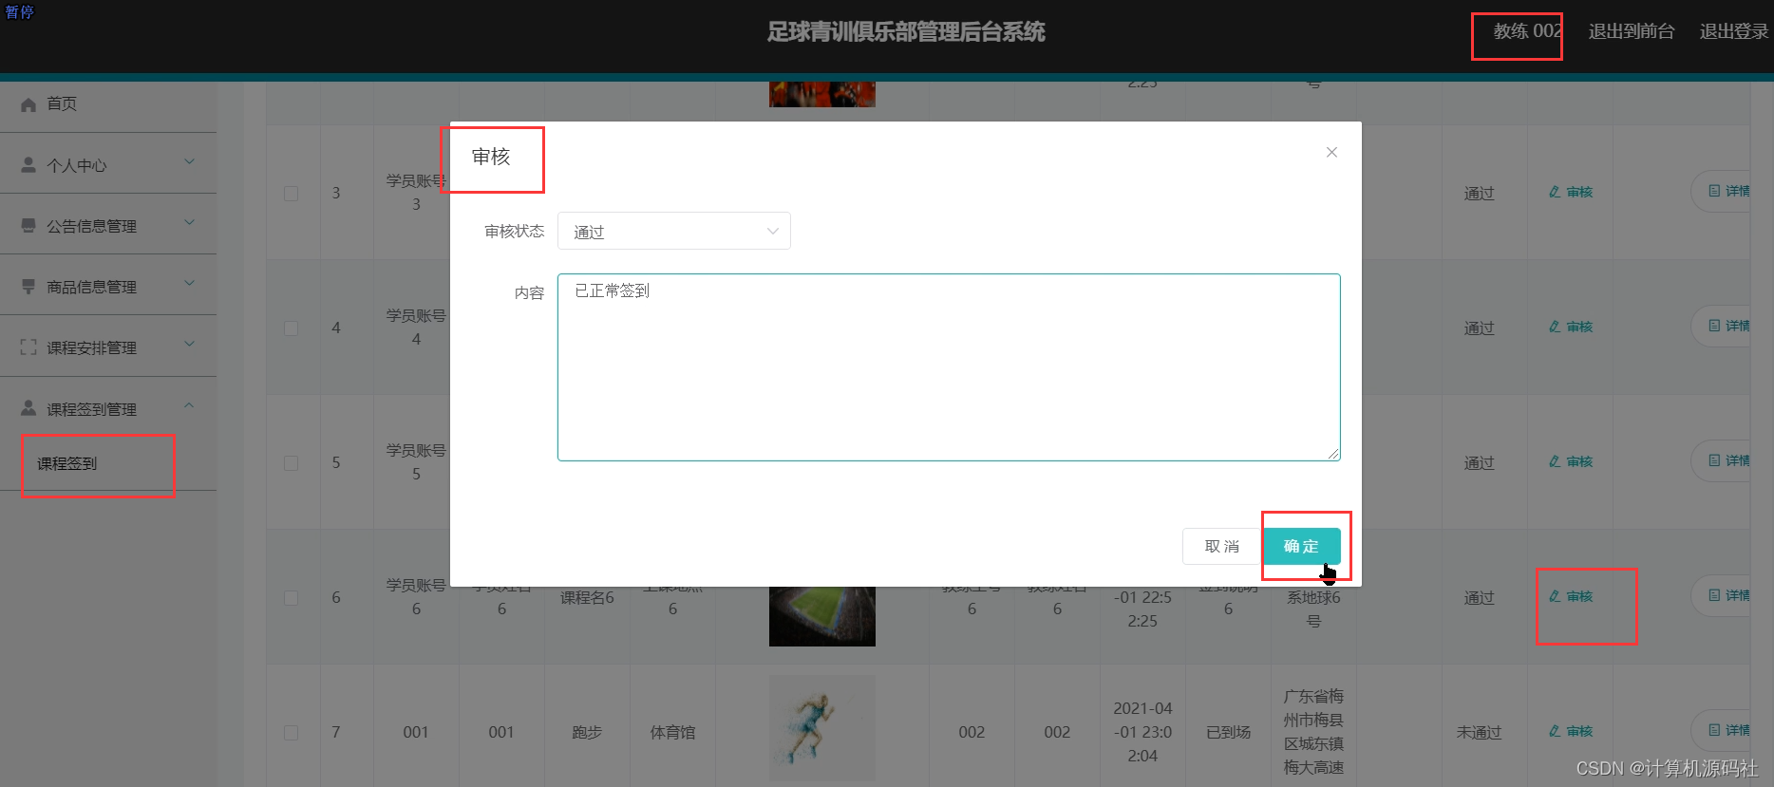Click the 详情 icon in row 4
This screenshot has width=1774, height=787.
tap(1714, 326)
